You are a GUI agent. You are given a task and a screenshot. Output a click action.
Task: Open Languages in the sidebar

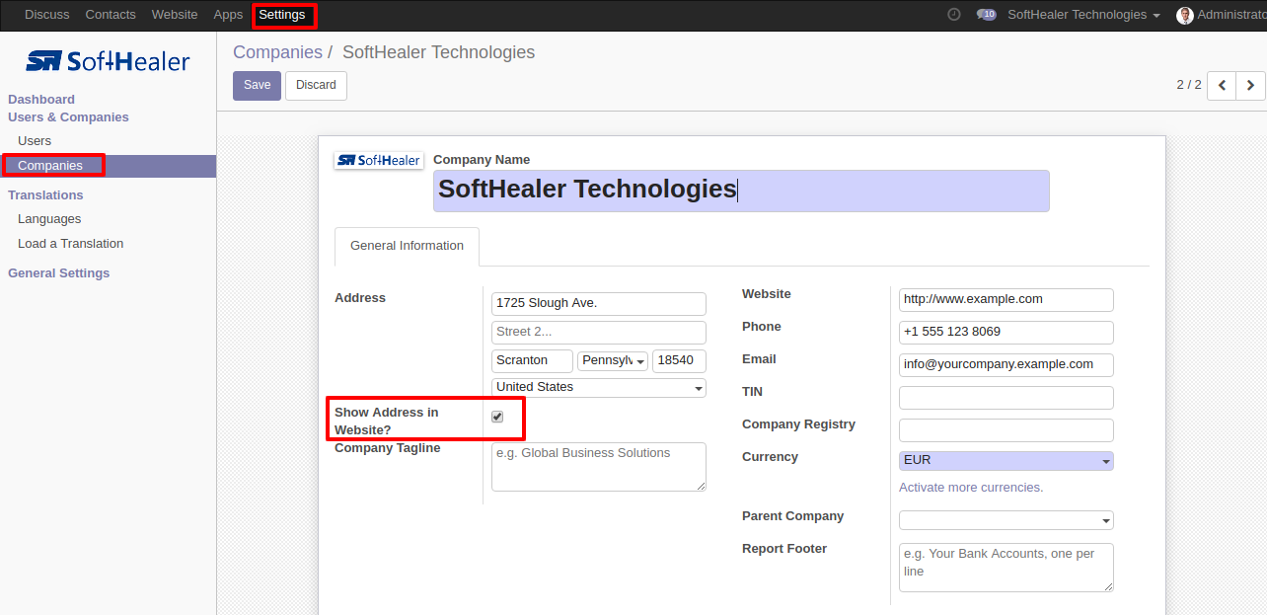pyautogui.click(x=49, y=219)
